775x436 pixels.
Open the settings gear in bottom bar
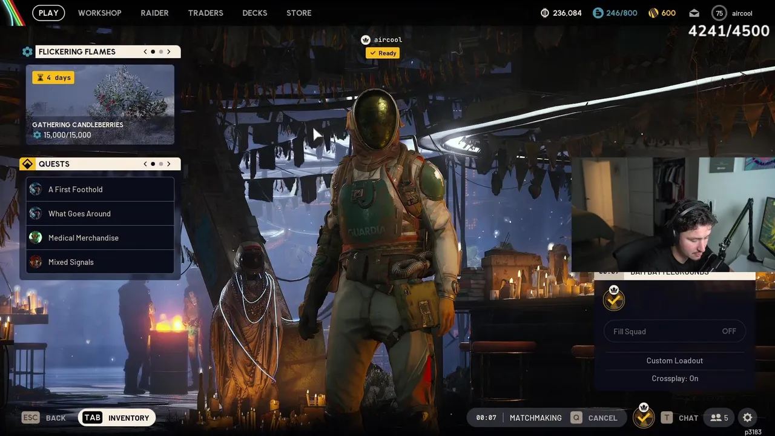(748, 418)
